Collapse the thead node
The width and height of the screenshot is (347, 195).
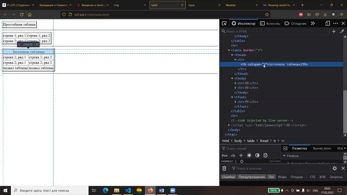tap(232, 55)
